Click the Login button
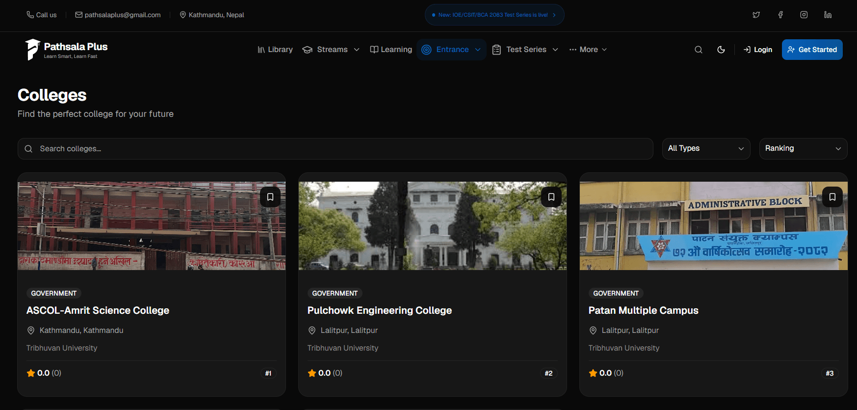857x410 pixels. tap(758, 50)
